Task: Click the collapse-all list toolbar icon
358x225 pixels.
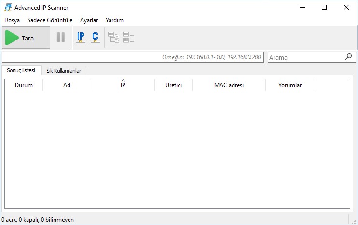Action: 128,38
